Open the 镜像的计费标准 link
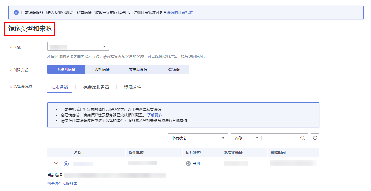The width and height of the screenshot is (371, 191). coord(180,13)
